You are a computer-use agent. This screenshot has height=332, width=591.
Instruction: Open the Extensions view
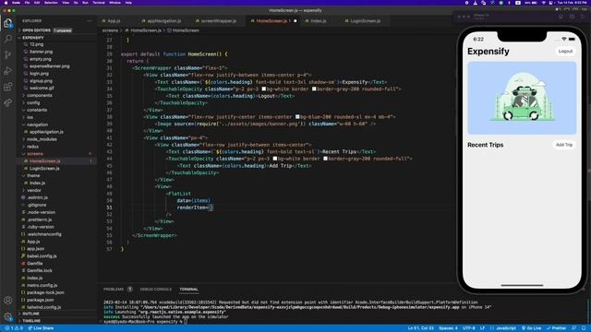[x=8, y=87]
